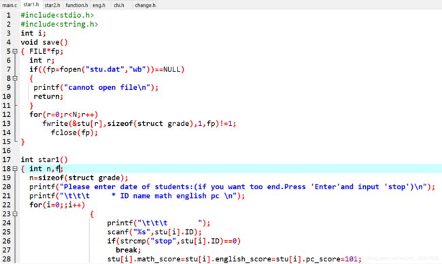Open the change.h tab
This screenshot has width=442, height=264.
click(x=145, y=5)
